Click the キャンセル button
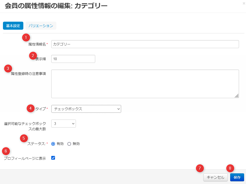The height and width of the screenshot is (184, 246). point(216,177)
